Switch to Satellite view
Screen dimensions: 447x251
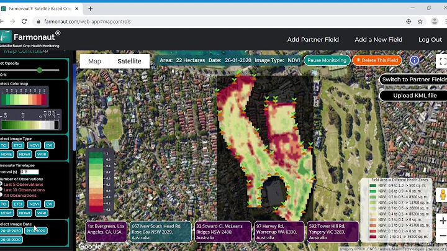point(129,62)
